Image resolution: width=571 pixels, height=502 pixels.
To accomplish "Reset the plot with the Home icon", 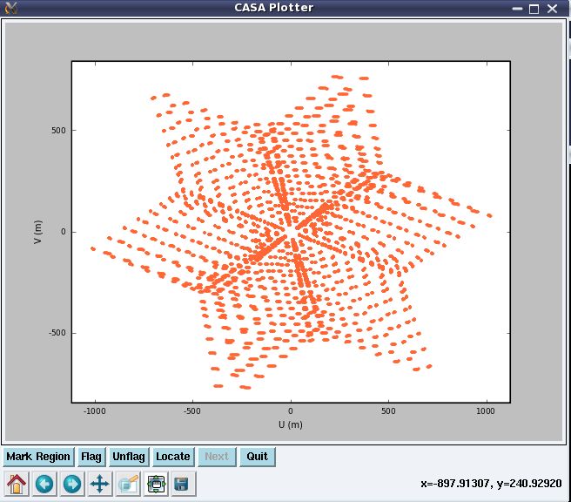I will point(17,484).
